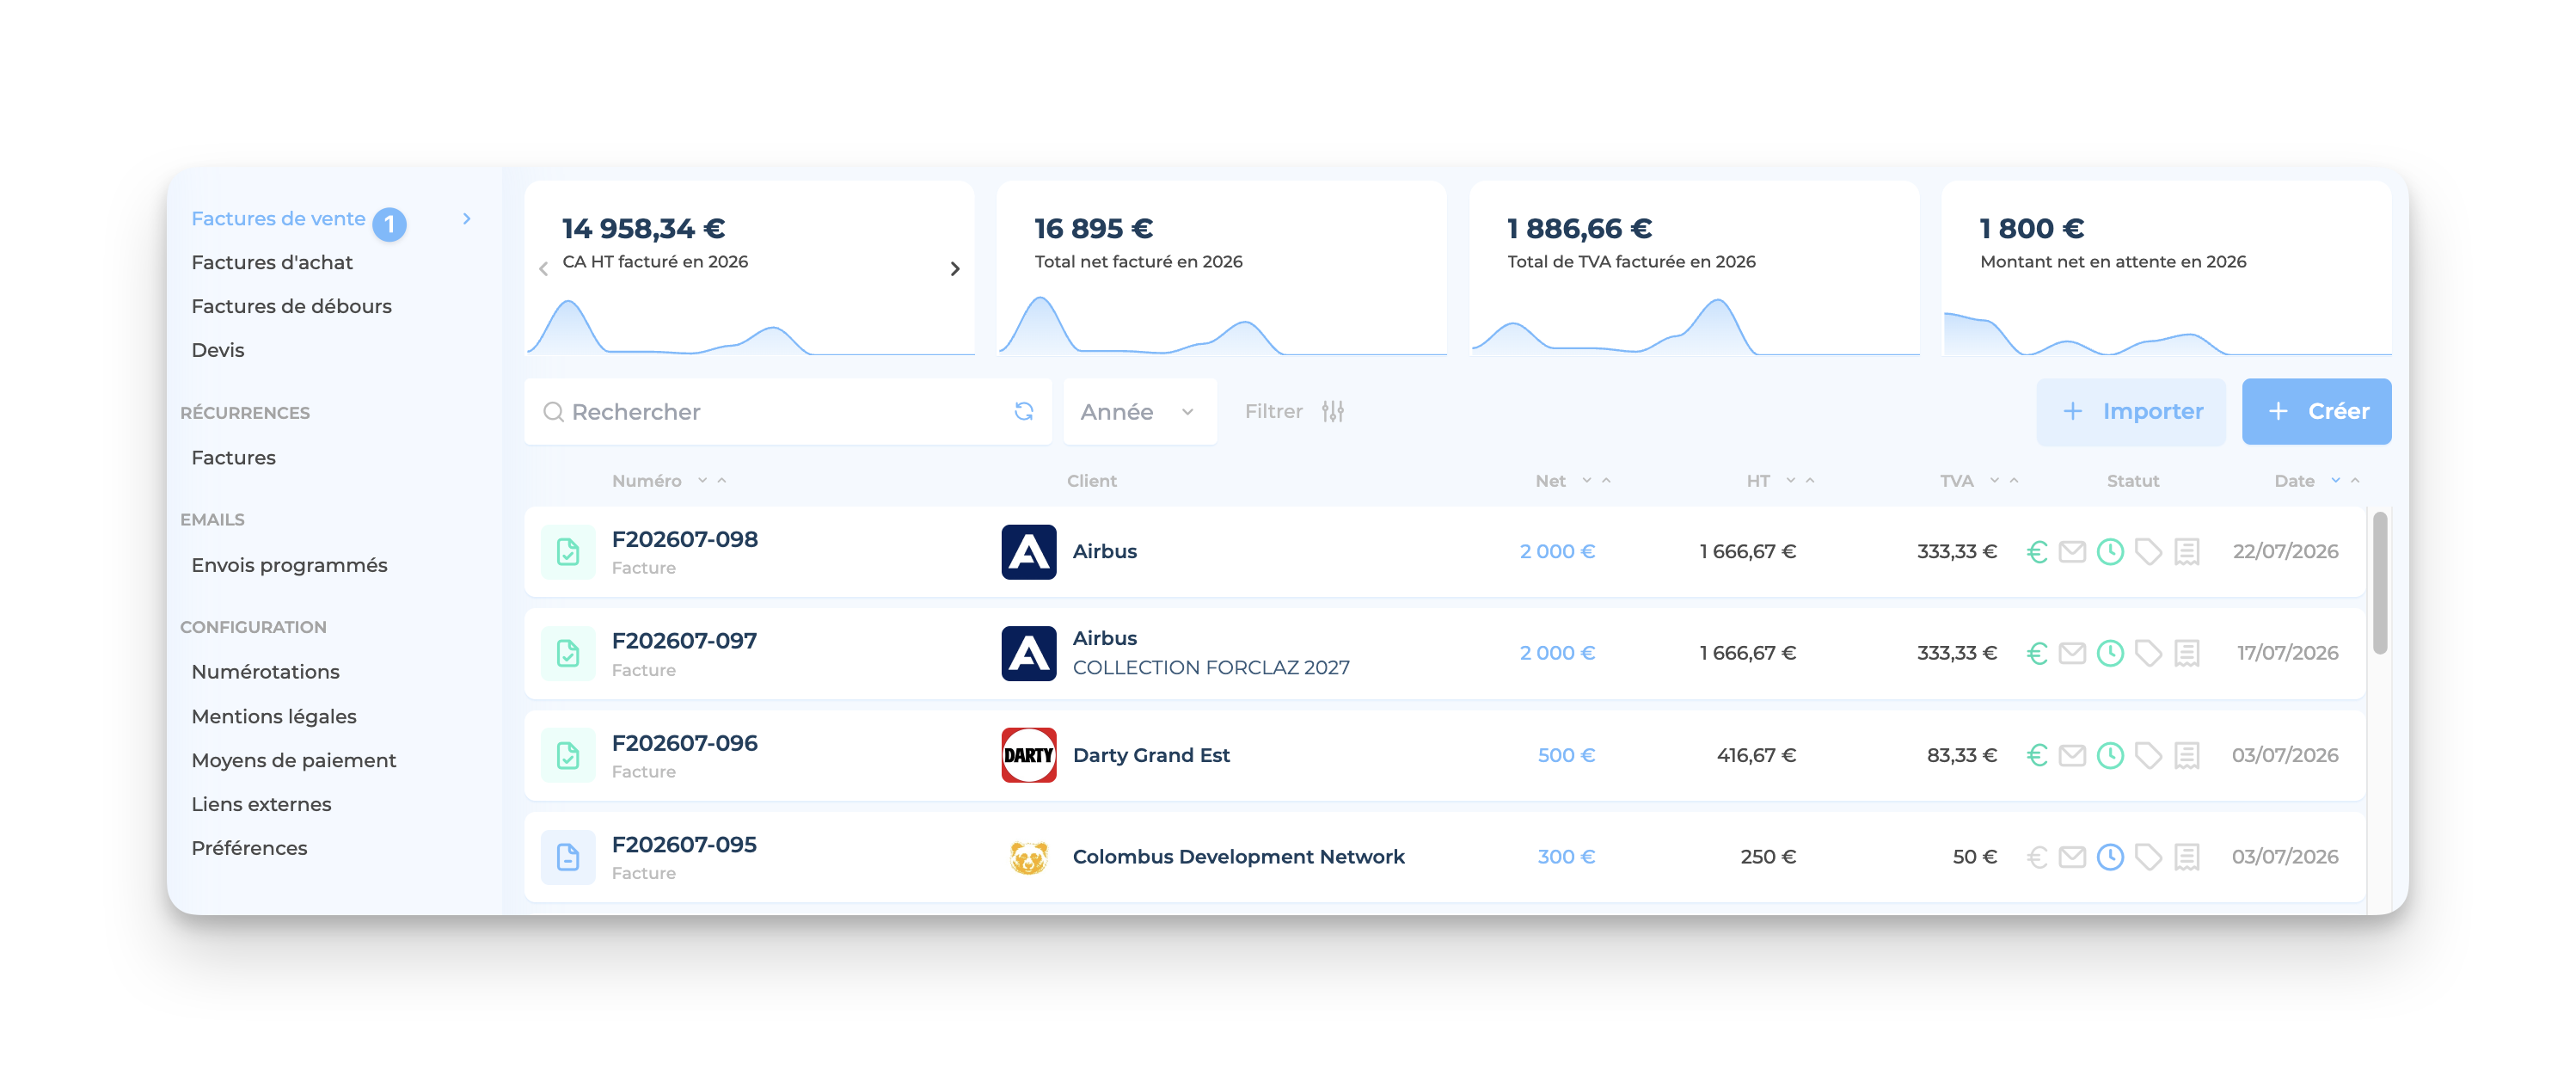This screenshot has height=1082, width=2576.
Task: Go to Moyens de paiement settings
Action: point(294,760)
